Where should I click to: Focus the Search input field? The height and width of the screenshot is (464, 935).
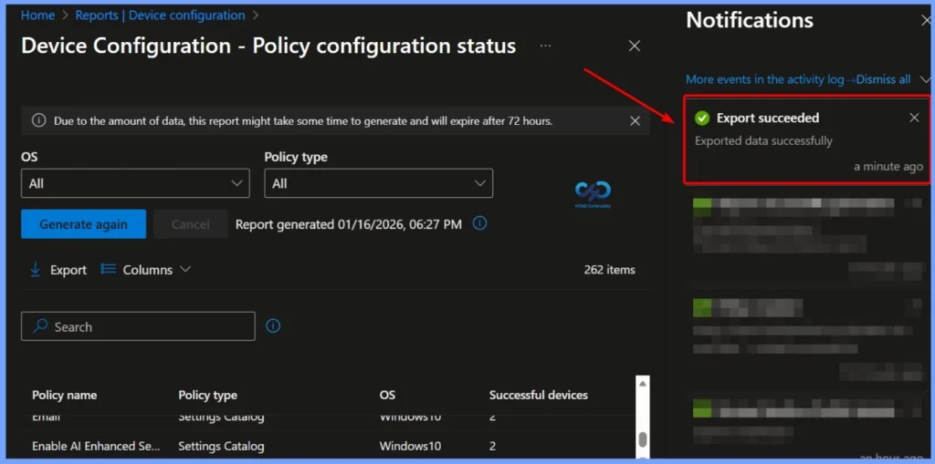[138, 326]
